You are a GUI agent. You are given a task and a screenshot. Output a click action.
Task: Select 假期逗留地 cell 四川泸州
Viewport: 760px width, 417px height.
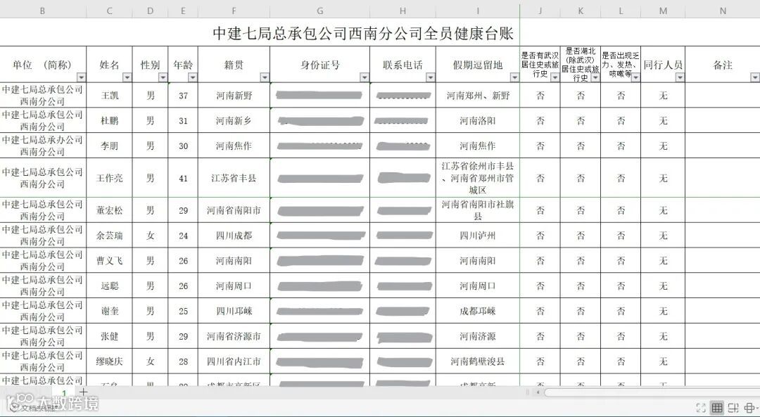pos(478,236)
